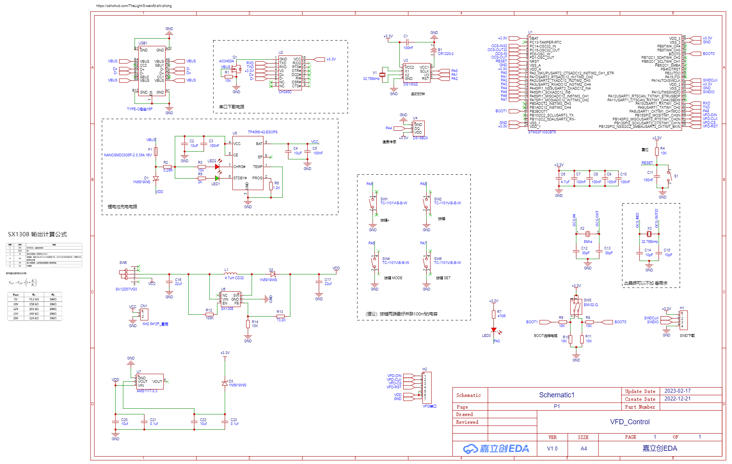Select the AO3400A transistor label at Q1

click(x=226, y=61)
